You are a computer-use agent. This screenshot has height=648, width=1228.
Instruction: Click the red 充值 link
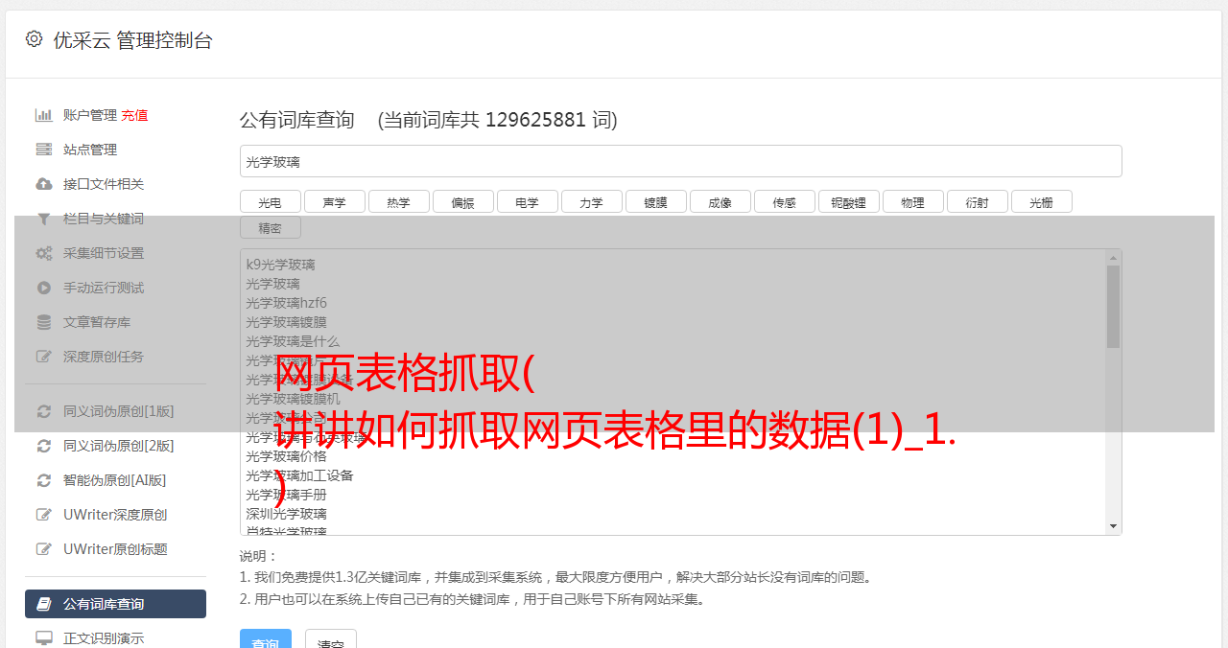(x=134, y=115)
